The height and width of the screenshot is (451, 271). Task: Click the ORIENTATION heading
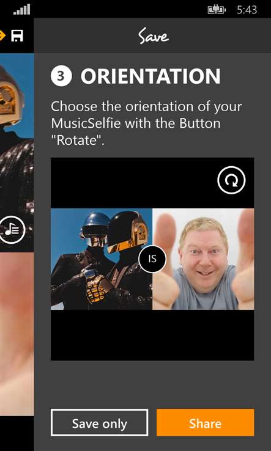click(x=150, y=76)
